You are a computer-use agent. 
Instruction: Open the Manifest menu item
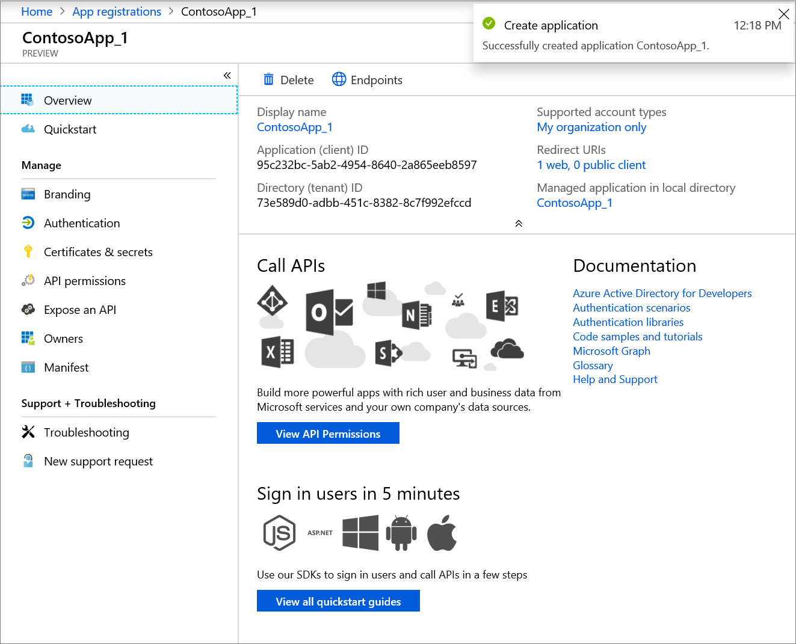(119, 367)
